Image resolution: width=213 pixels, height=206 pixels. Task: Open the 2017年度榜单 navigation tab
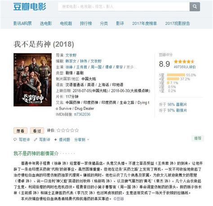[x=144, y=23]
